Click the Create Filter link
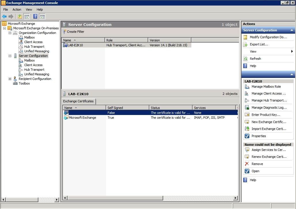This screenshot has height=209, width=296. coord(76,32)
